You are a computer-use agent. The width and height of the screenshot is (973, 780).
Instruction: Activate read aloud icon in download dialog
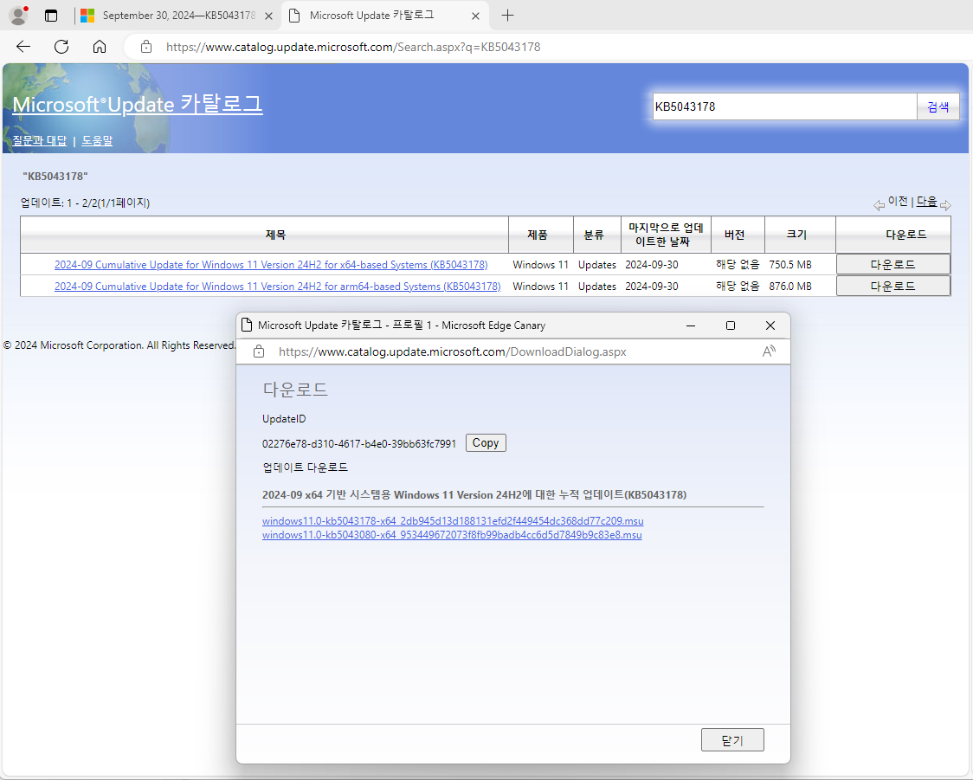[769, 351]
